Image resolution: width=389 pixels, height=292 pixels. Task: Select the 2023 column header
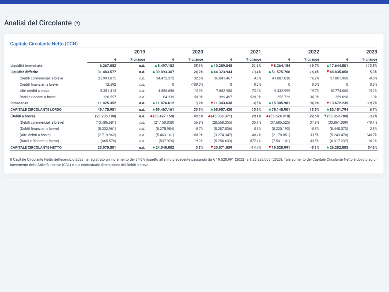(371, 52)
